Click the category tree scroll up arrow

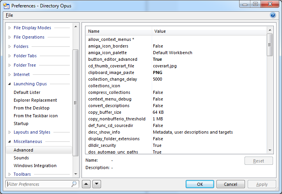point(76,26)
